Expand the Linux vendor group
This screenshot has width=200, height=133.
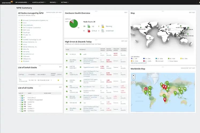[19, 44]
